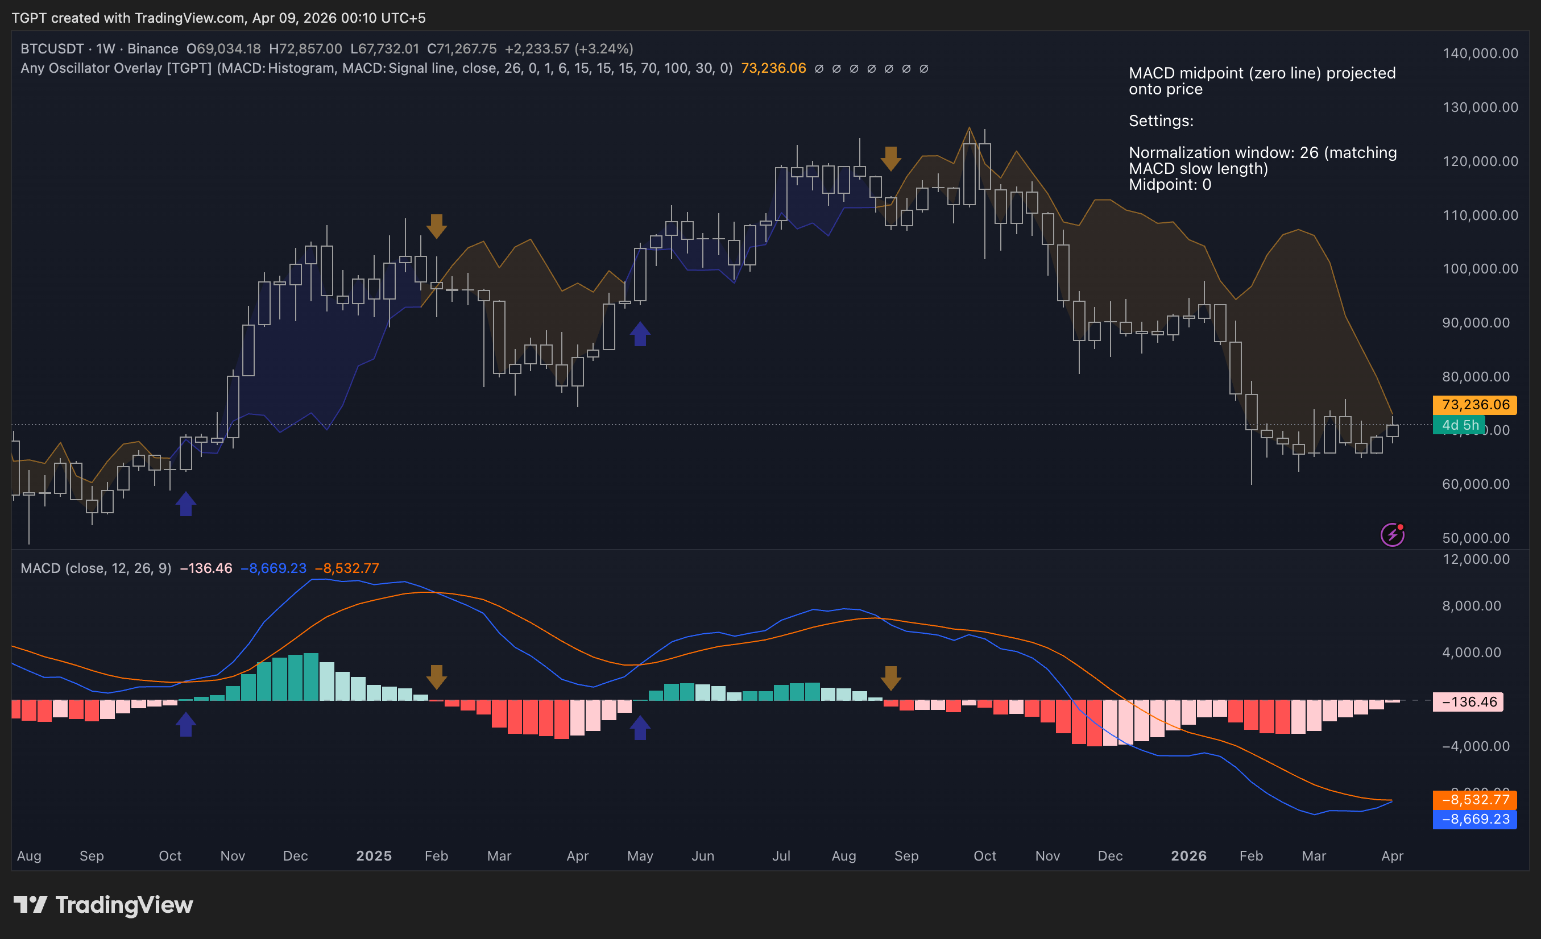Viewport: 1541px width, 939px height.
Task: Click the -8,532.77 value in MACD legend
Action: coord(346,568)
